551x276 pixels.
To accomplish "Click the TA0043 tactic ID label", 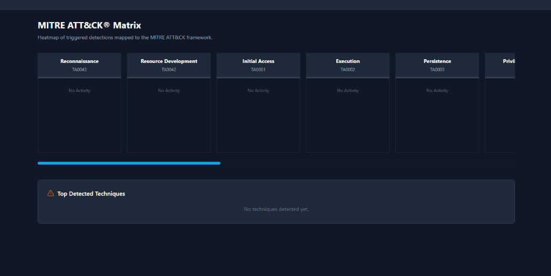I will [79, 70].
